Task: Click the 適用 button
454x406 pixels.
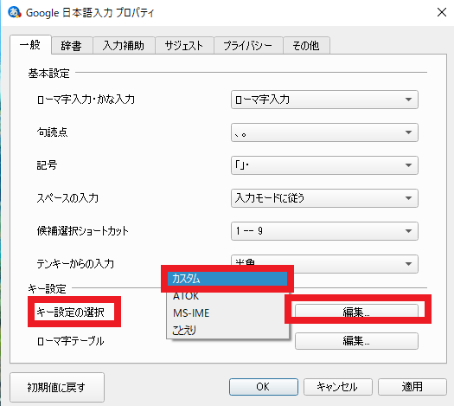Action: [412, 387]
